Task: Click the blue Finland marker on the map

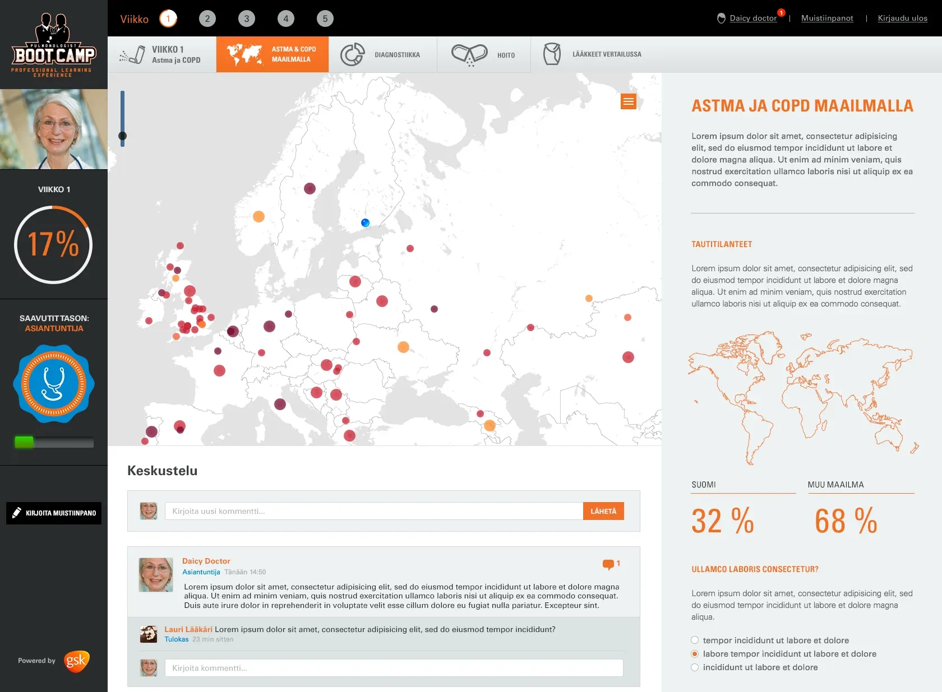Action: pos(365,222)
